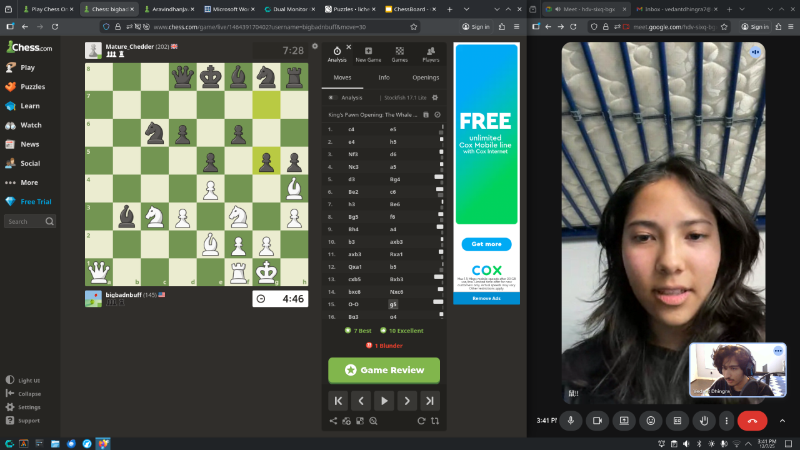Image resolution: width=800 pixels, height=450 pixels.
Task: Click the share game icon
Action: [x=333, y=421]
